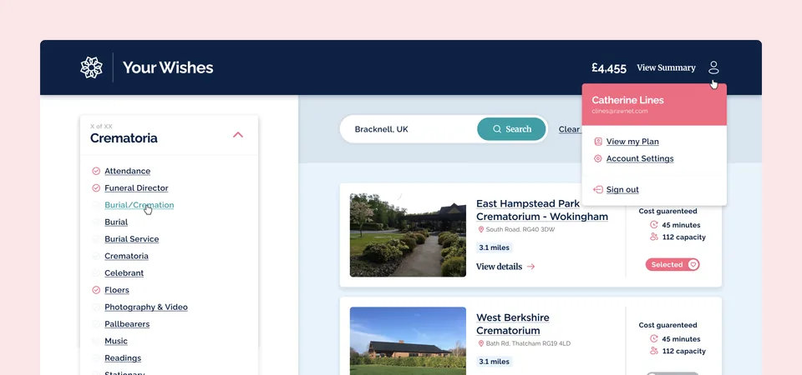802x375 pixels.
Task: Open the Burial Service section
Action: 132,239
